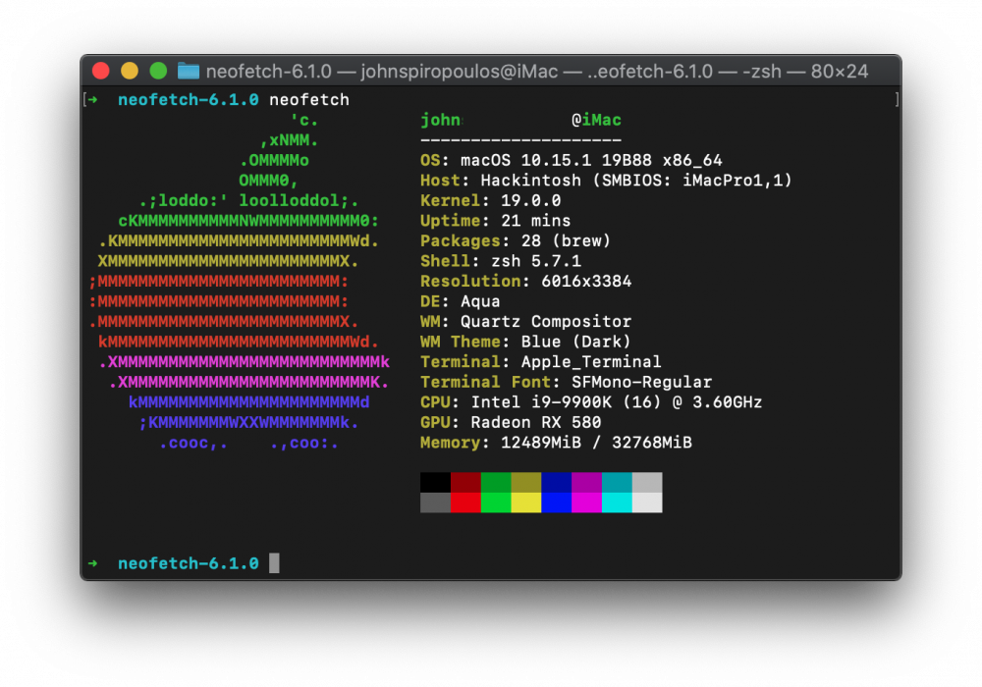Screen dimensions: 982x687
Task: Click the dark gray color block
Action: point(435,502)
